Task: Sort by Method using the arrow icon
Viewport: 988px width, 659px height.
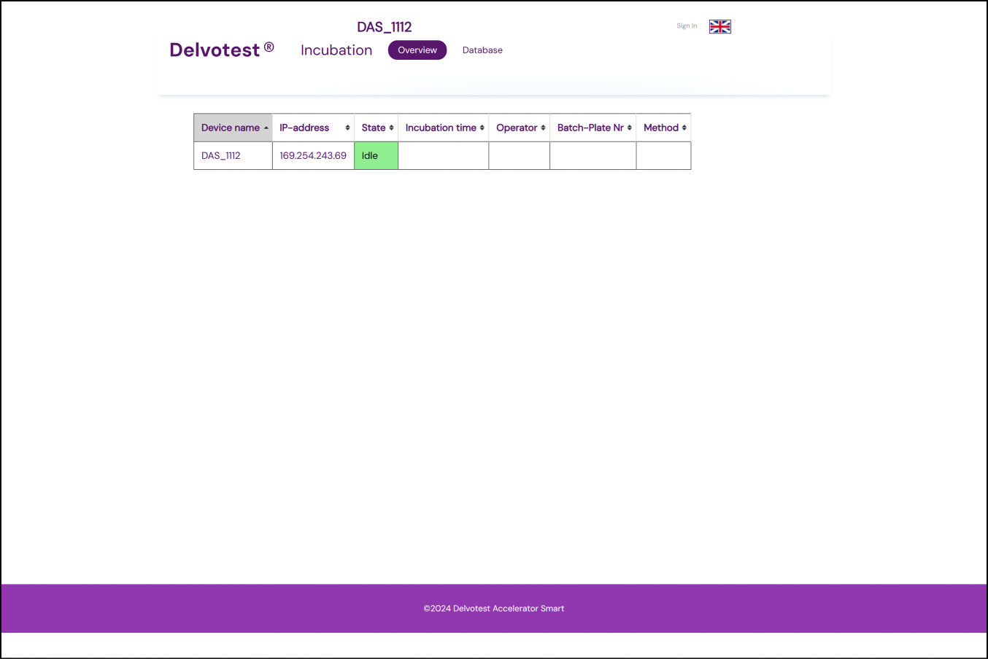Action: coord(684,128)
